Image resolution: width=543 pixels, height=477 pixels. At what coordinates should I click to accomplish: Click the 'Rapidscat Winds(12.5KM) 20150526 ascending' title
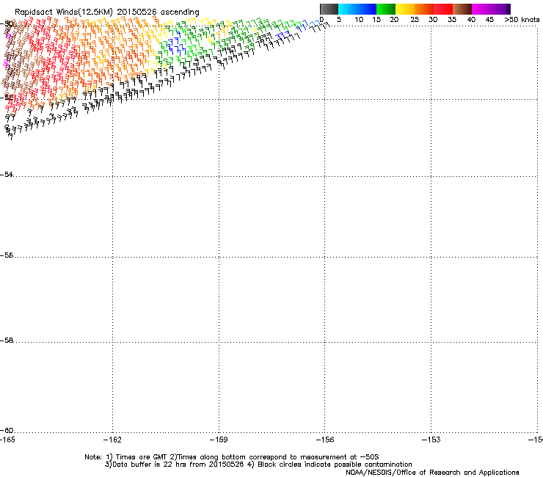[107, 12]
